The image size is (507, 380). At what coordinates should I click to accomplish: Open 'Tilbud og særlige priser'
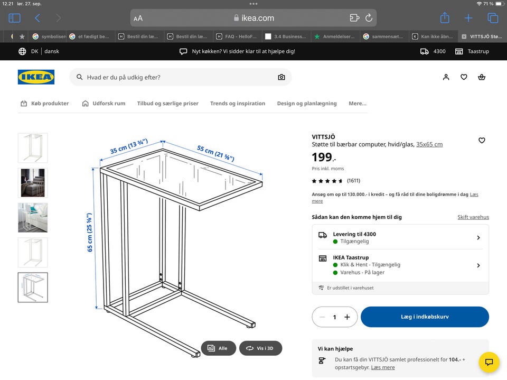pyautogui.click(x=168, y=104)
